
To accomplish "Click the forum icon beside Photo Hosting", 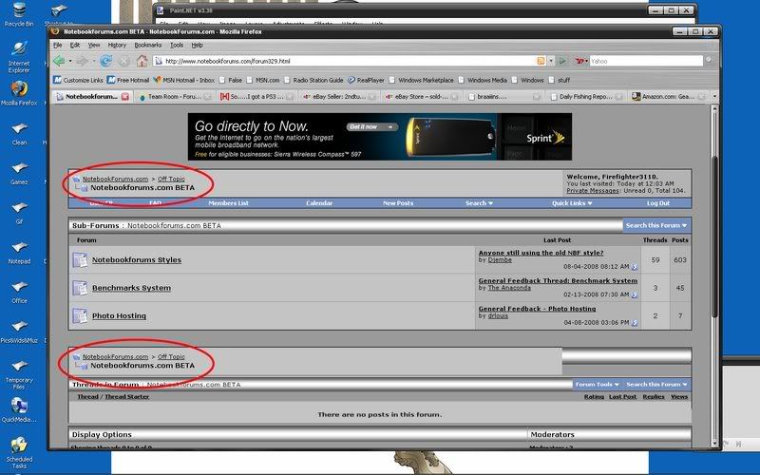I will pyautogui.click(x=80, y=315).
